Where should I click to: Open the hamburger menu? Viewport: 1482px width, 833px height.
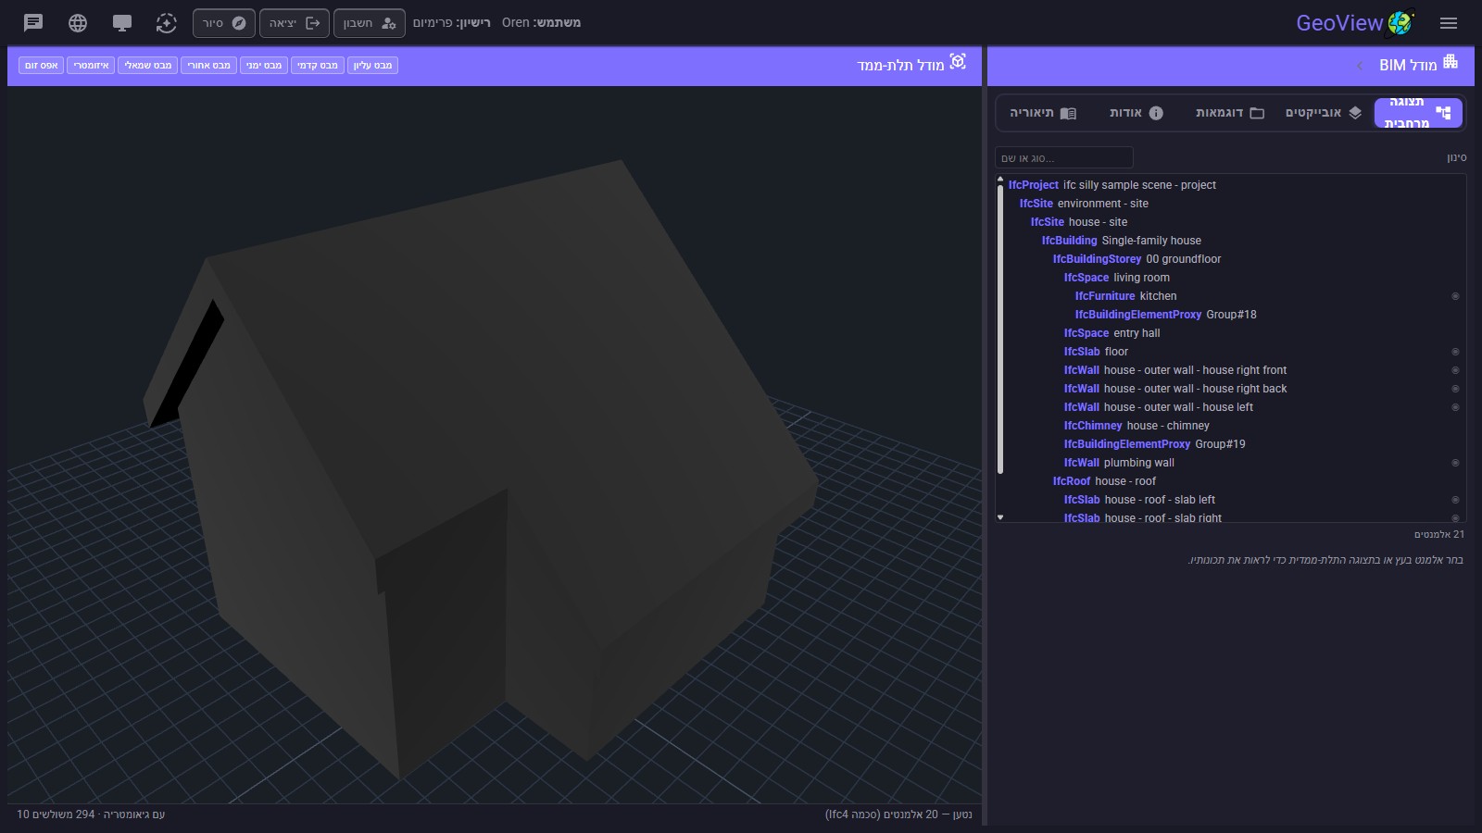pos(1449,23)
